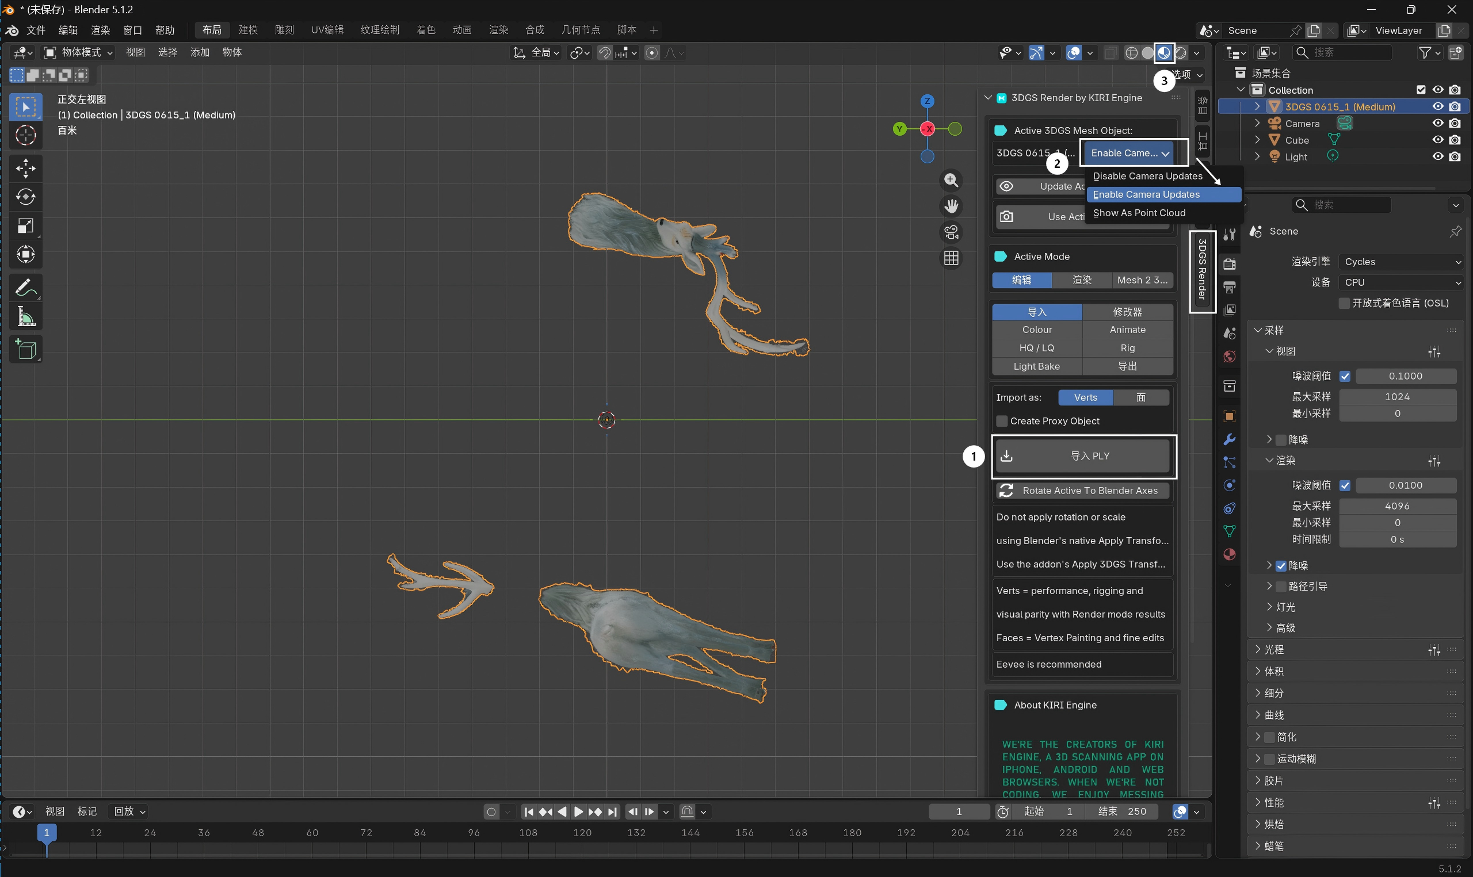Expand the 3DGS 0615_1 (Medium) tree item
The height and width of the screenshot is (877, 1473).
[x=1257, y=107]
